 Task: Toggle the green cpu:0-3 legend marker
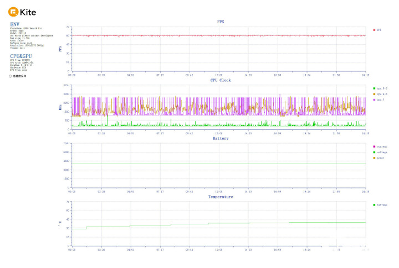click(x=374, y=88)
